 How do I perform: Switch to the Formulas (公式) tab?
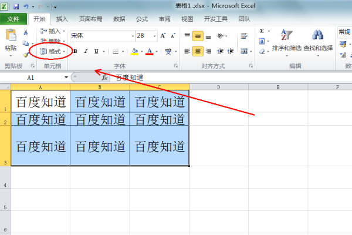(142, 19)
